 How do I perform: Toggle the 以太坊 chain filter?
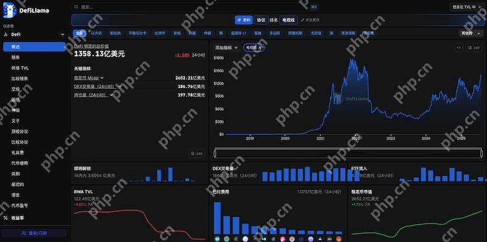tap(96, 33)
